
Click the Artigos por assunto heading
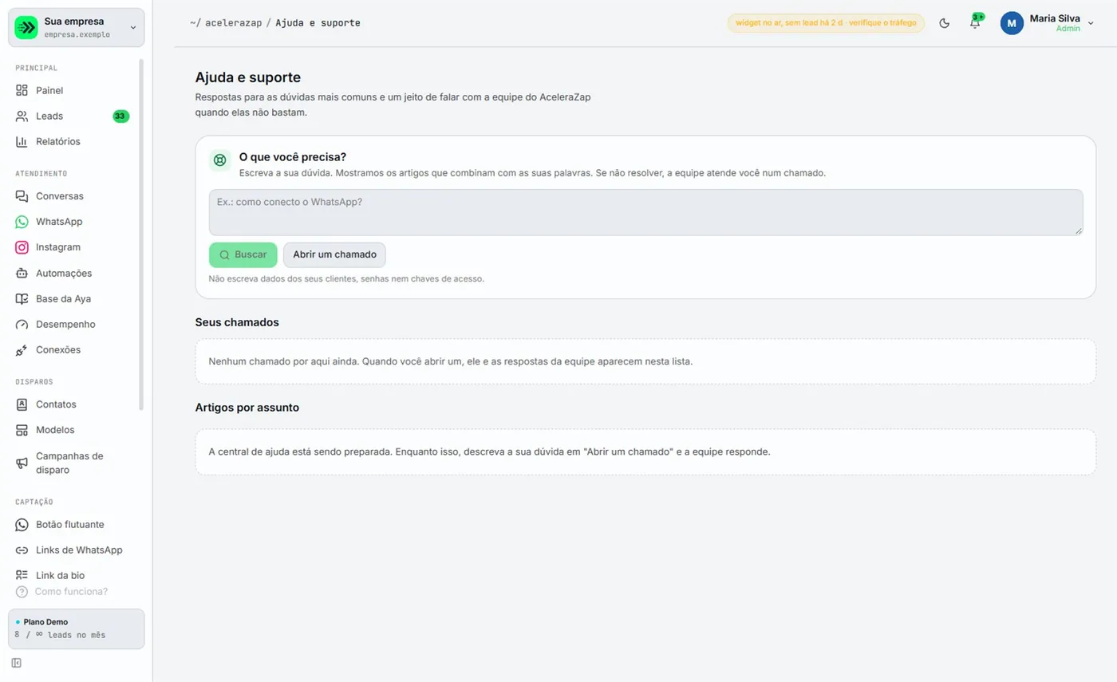tap(247, 408)
